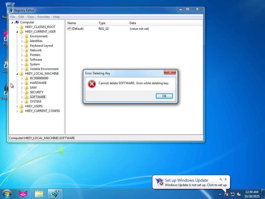This screenshot has width=265, height=199.
Task: Select Software key under HKEY_CURRENT_USER
Action: click(x=36, y=60)
